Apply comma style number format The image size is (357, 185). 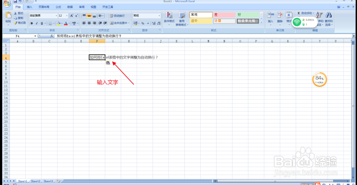[x=148, y=23]
